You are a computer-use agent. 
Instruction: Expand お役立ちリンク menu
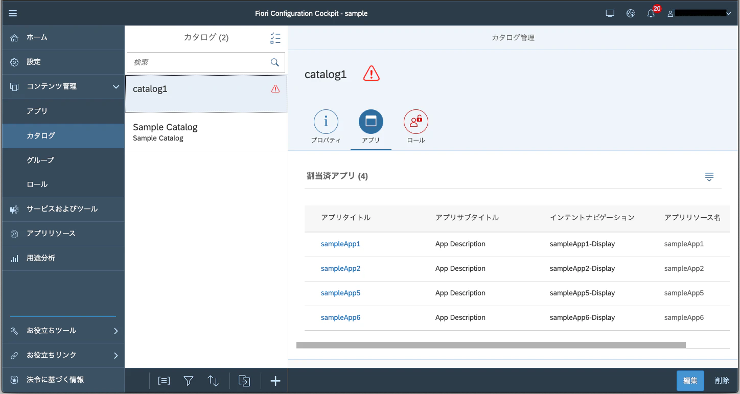[x=63, y=355]
